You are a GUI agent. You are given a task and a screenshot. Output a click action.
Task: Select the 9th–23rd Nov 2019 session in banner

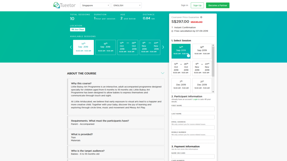[150, 47]
